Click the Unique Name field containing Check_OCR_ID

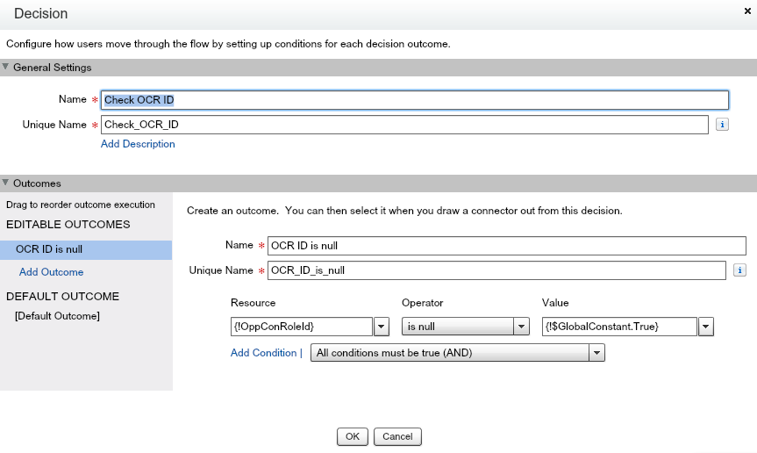(x=404, y=125)
